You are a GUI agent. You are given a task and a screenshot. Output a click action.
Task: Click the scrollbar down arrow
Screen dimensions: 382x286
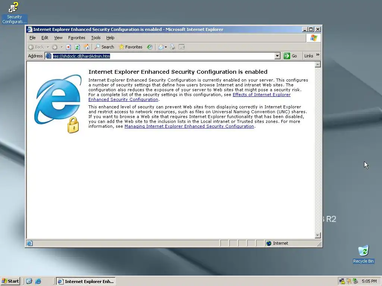click(318, 235)
